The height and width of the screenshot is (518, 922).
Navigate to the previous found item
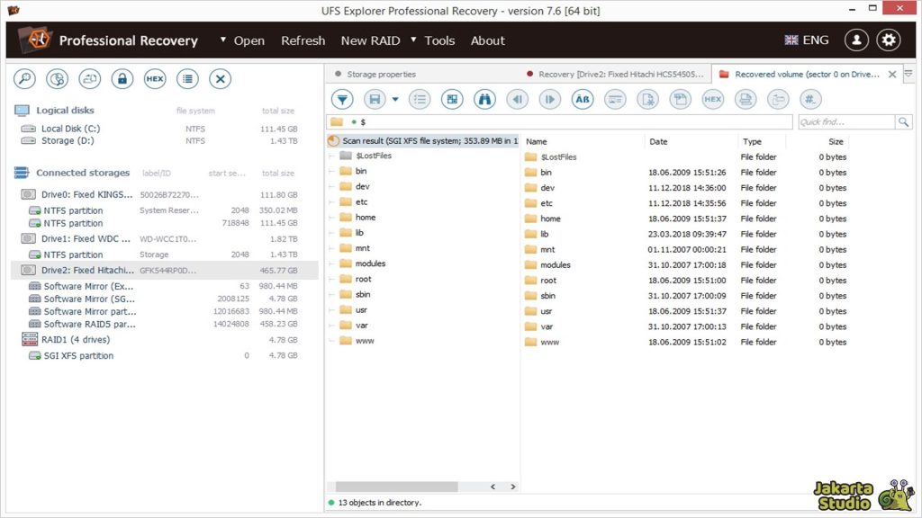518,99
